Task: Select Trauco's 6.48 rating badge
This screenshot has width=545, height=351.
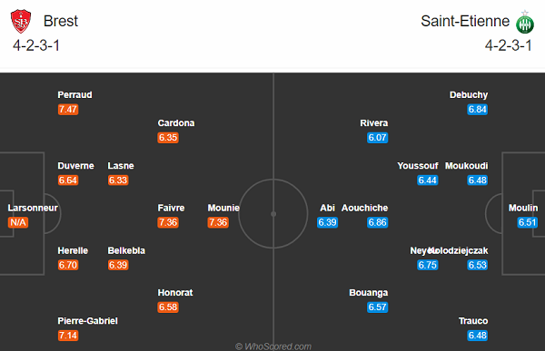Action: point(477,336)
